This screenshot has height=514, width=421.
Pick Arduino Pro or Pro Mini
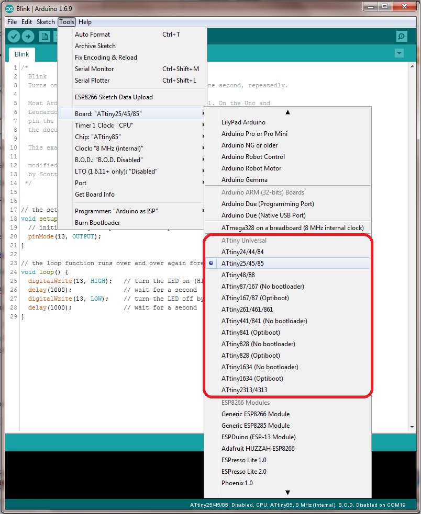[x=287, y=134]
